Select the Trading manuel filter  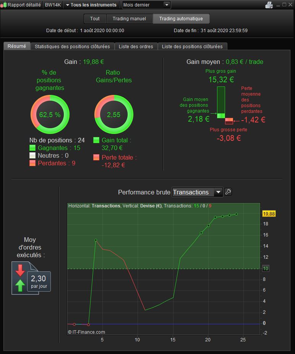pyautogui.click(x=130, y=19)
